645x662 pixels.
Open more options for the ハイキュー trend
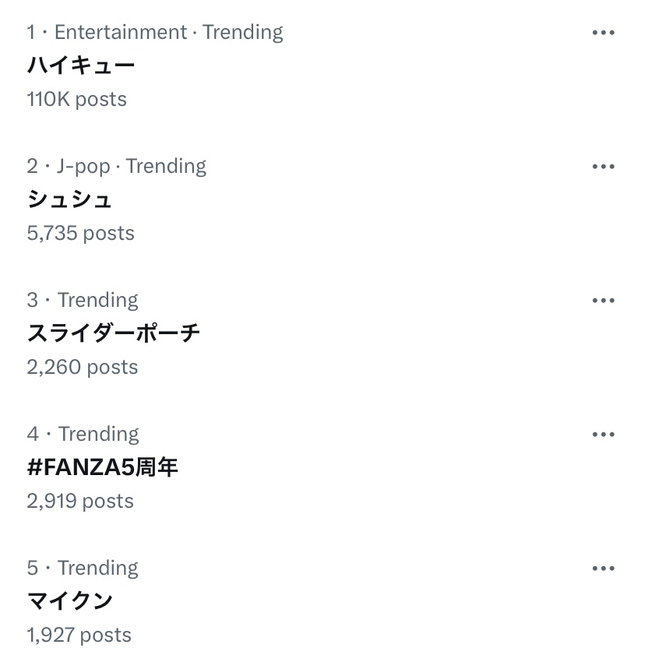click(x=604, y=33)
